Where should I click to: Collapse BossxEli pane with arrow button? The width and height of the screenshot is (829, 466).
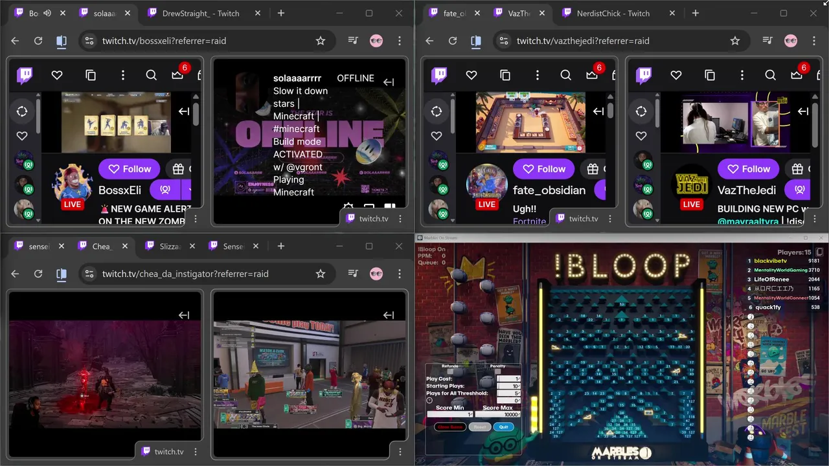pos(184,111)
